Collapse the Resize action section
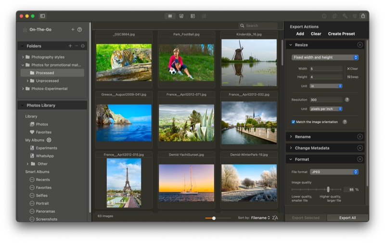Image resolution: width=385 pixels, height=243 pixels. (291, 45)
